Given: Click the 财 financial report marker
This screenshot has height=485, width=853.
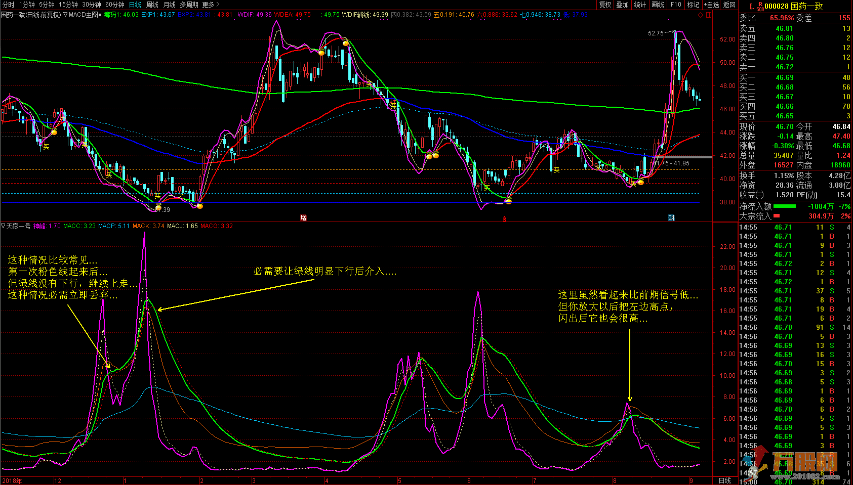Looking at the screenshot, I should coord(671,218).
